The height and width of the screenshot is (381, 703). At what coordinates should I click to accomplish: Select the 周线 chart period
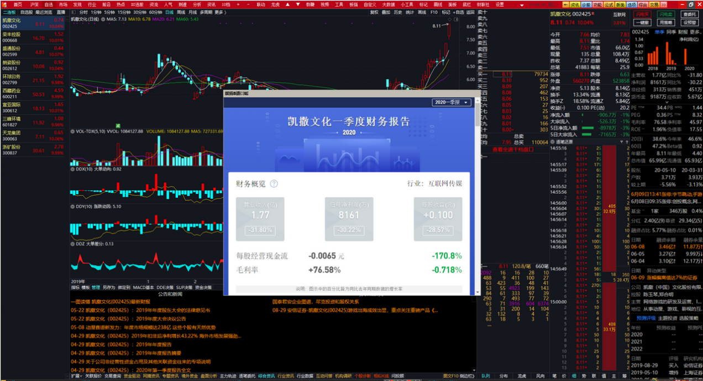point(181,12)
